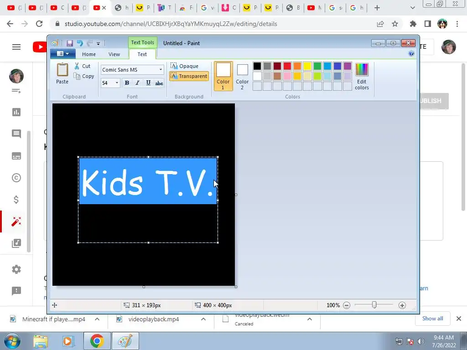Open Windows Media Player from taskbar
Screen dimensions: 467x350
tap(68, 341)
